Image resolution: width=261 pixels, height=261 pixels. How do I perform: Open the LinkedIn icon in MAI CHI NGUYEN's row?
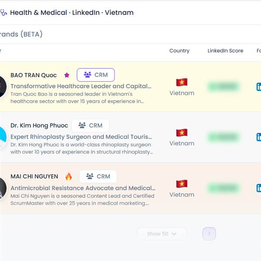259,188
